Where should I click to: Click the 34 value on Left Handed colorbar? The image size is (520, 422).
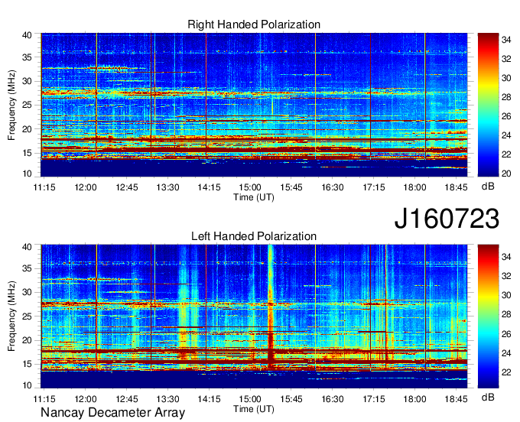tap(506, 257)
